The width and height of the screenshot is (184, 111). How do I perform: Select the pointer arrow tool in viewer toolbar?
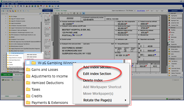coord(84,13)
